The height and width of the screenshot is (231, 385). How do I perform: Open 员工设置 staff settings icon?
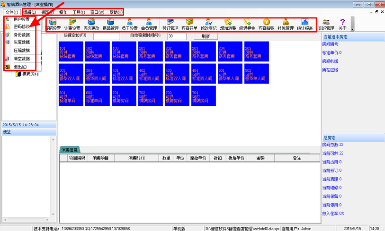(x=130, y=25)
